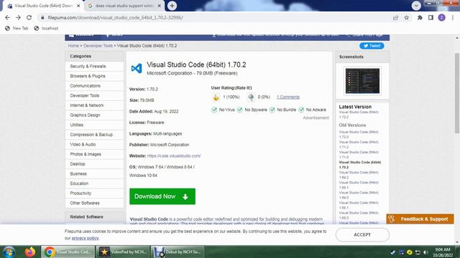Open Developer Tools category in sidebar
Viewport: 460px width, 258px height.
tap(94, 95)
